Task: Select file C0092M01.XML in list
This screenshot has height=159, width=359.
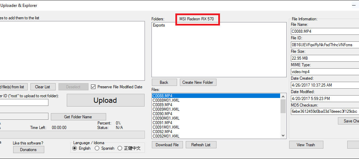Action: tap(216, 136)
